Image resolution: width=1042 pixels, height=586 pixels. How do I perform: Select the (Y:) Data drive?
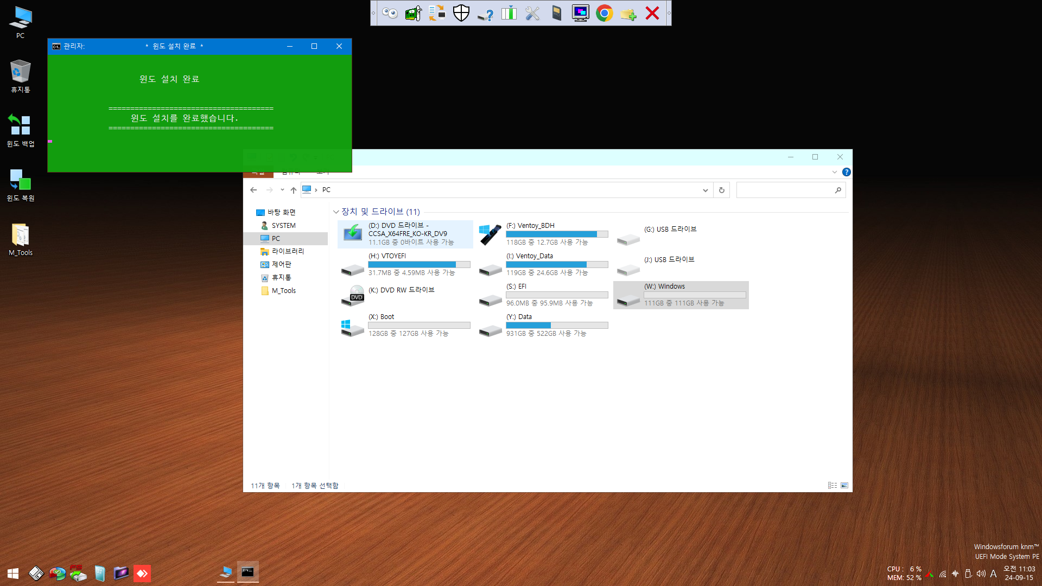point(543,325)
